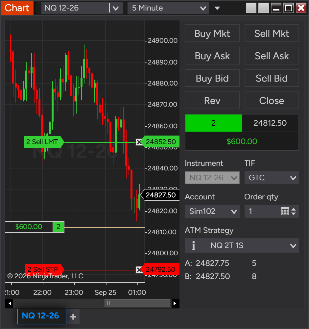
Task: Click the Sep 25 time axis label
Action: pyautogui.click(x=106, y=292)
